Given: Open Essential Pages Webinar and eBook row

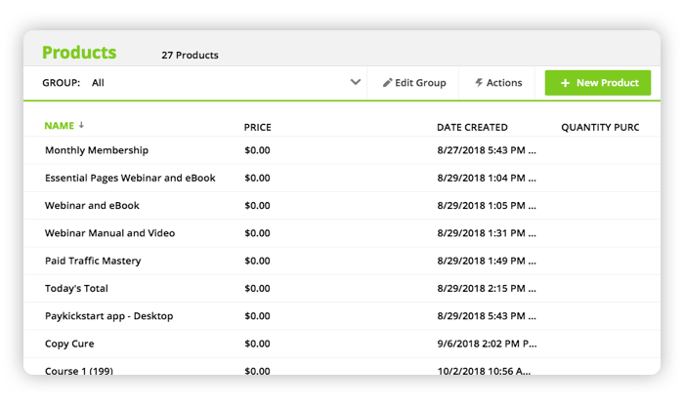Looking at the screenshot, I should (342, 178).
